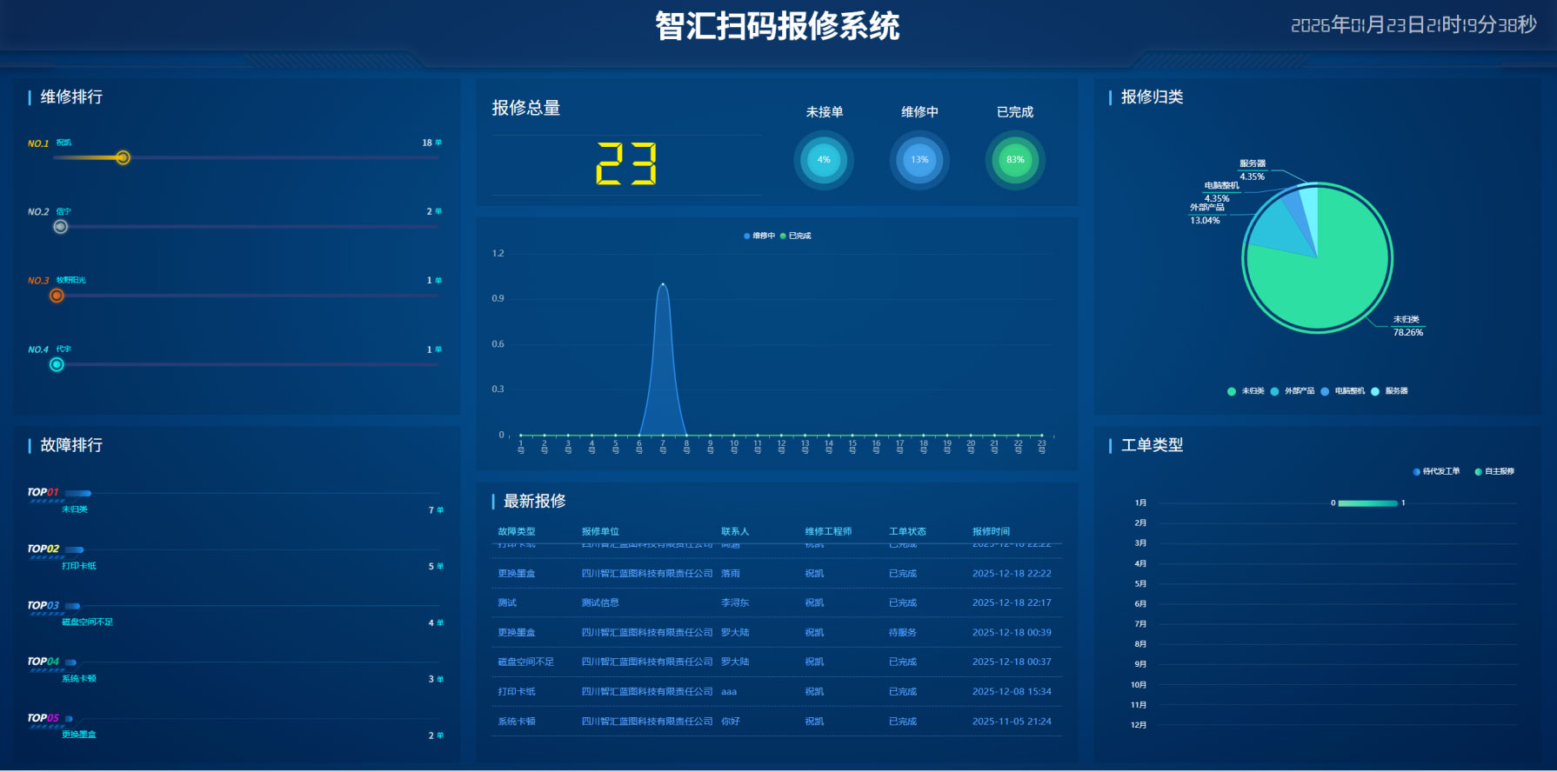
Task: Click the 18 单 count for 祝凯
Action: (432, 143)
